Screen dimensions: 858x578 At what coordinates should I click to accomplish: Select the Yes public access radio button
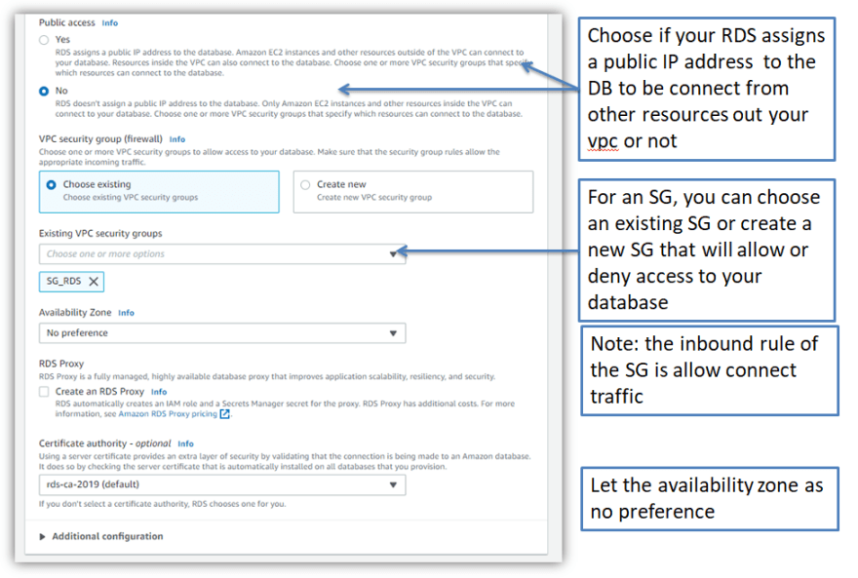point(44,40)
